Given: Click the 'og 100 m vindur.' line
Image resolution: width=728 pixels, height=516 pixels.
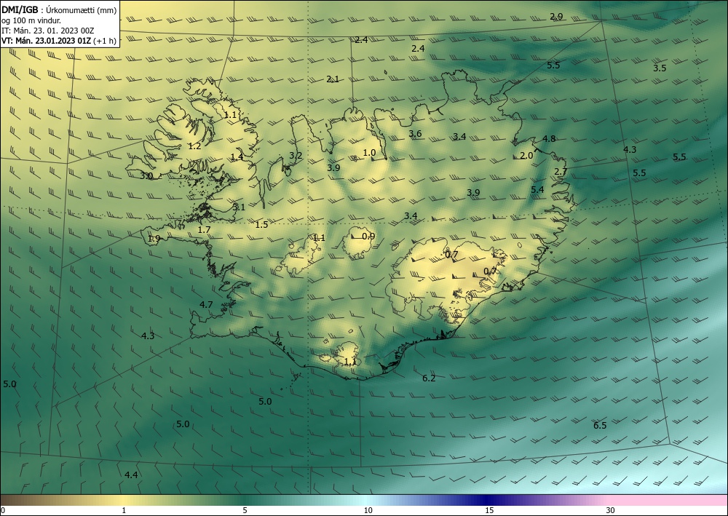Looking at the screenshot, I should point(31,20).
